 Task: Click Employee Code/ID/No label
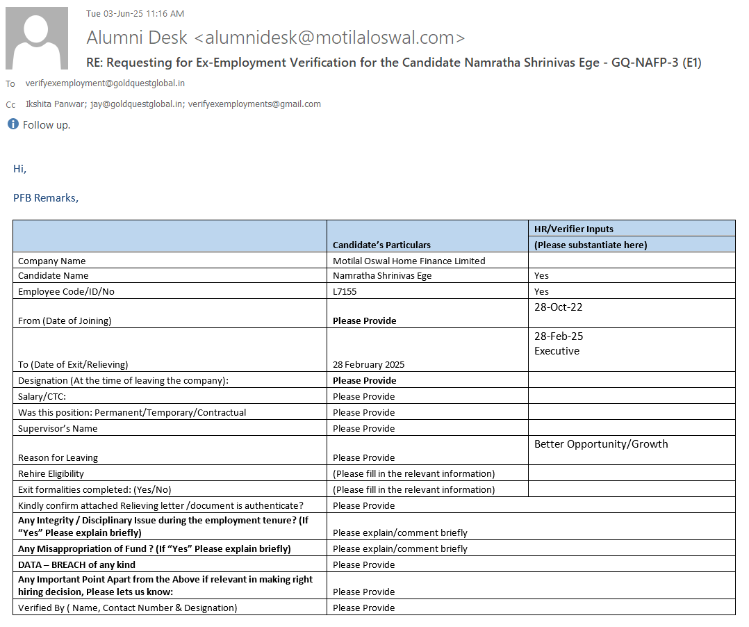coord(66,291)
